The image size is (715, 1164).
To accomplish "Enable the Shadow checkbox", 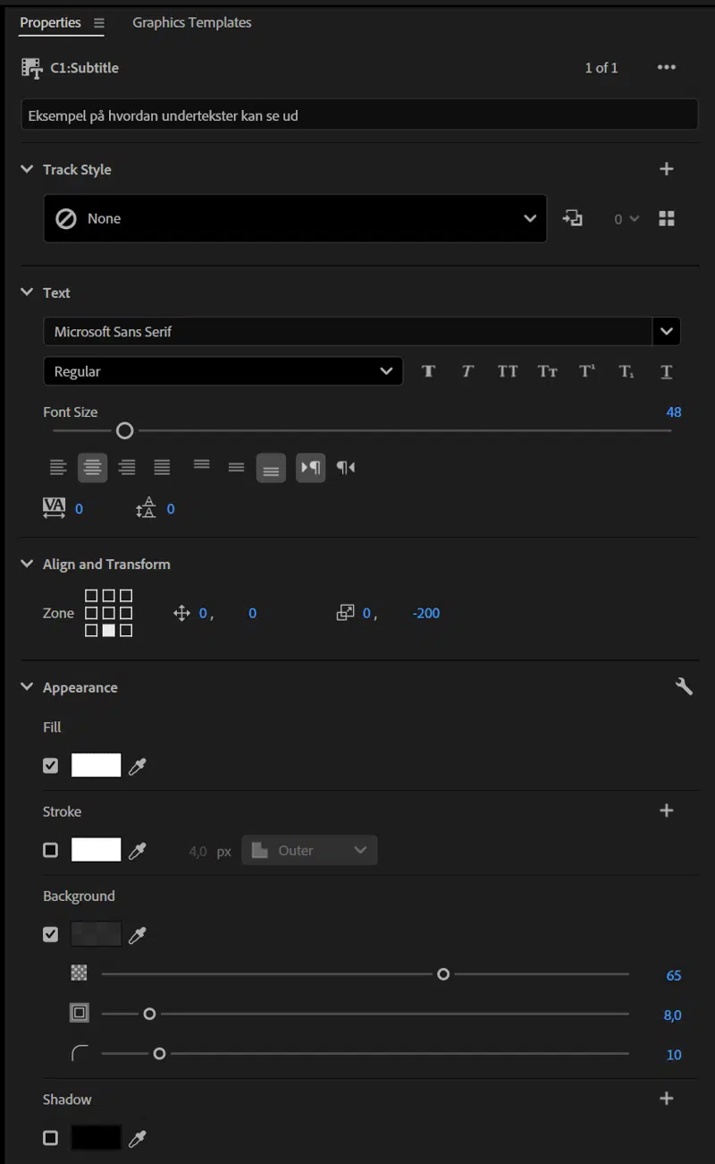I will click(x=51, y=1137).
